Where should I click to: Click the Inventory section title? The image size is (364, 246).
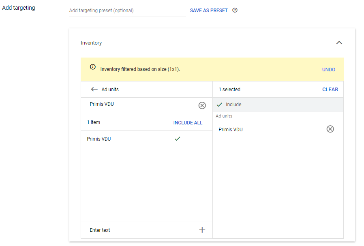pyautogui.click(x=91, y=43)
